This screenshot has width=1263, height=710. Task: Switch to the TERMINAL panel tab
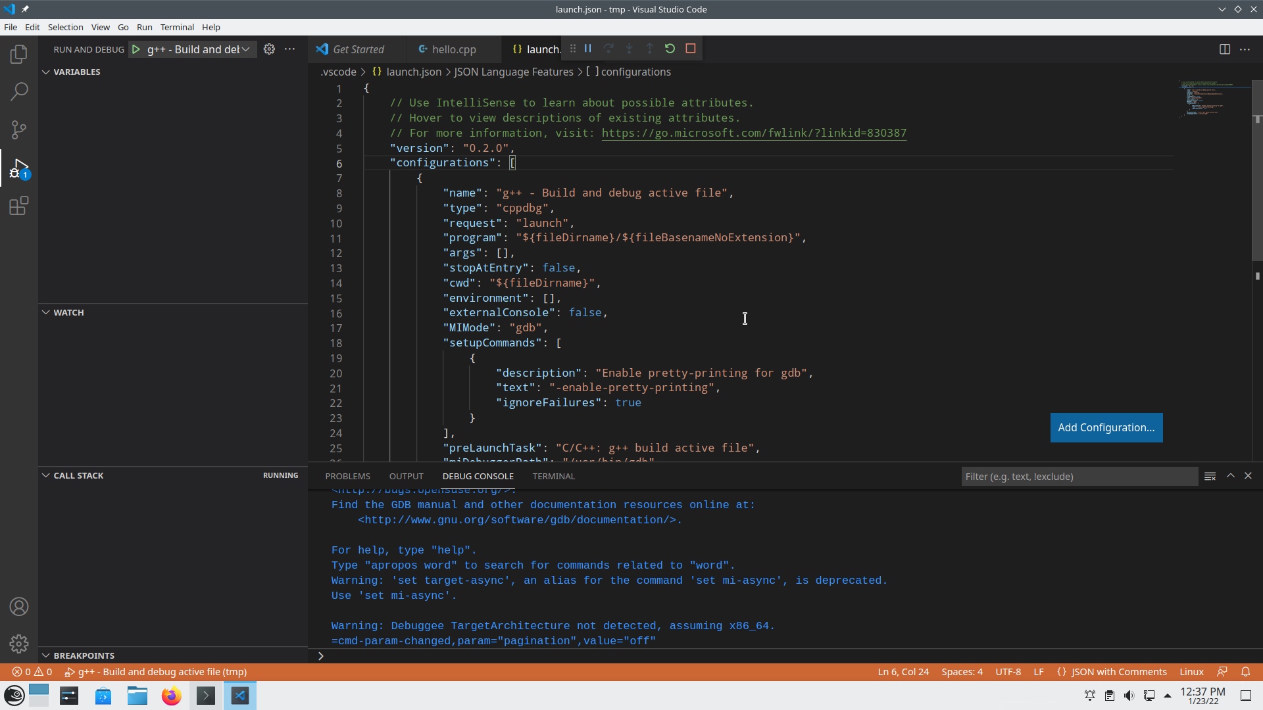click(553, 476)
